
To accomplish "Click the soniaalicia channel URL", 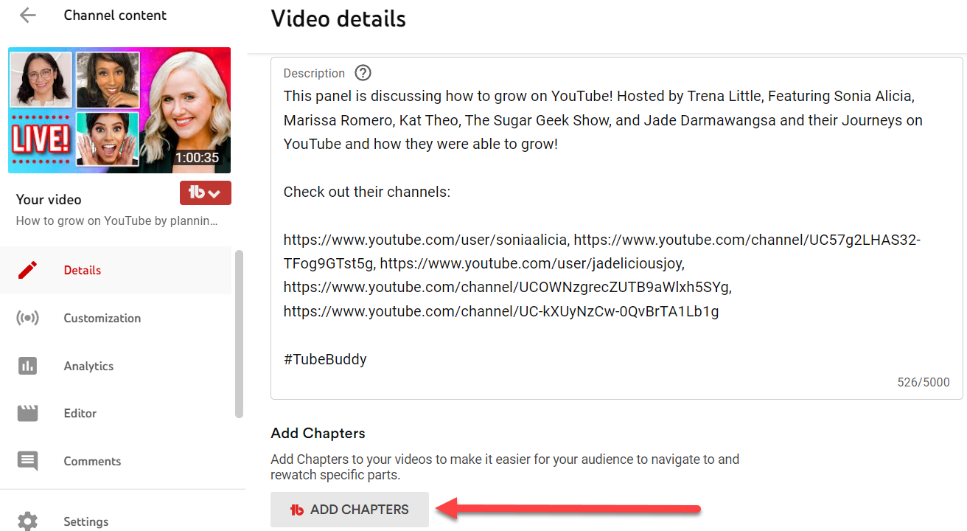I will (x=425, y=240).
